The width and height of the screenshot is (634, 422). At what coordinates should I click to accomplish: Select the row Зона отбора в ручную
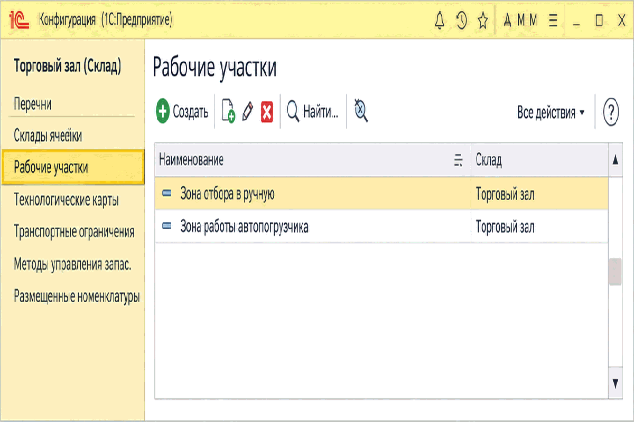(381, 194)
